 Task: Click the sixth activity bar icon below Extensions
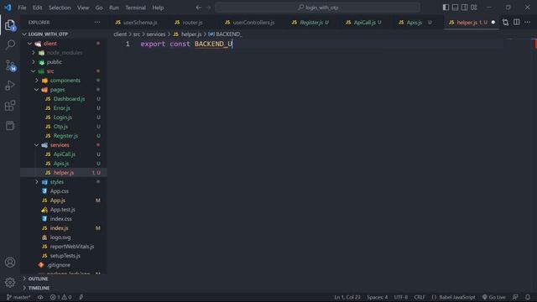(x=10, y=126)
